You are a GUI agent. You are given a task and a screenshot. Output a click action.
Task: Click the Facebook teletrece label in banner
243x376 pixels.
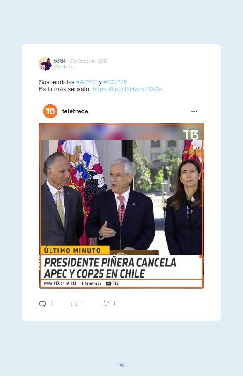92,283
